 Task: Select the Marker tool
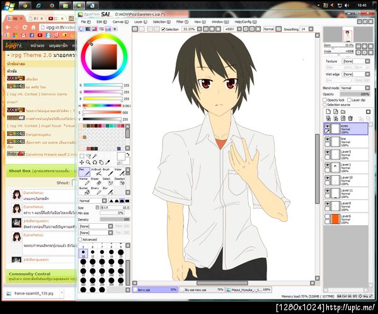pyautogui.click(x=84, y=181)
